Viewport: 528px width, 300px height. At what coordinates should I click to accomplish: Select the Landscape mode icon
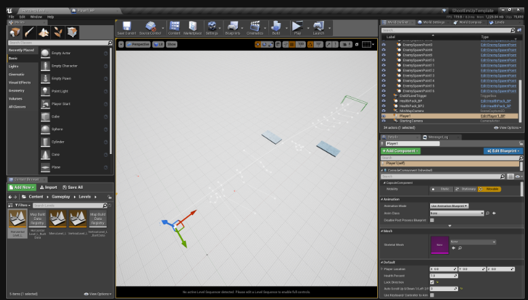pos(43,33)
